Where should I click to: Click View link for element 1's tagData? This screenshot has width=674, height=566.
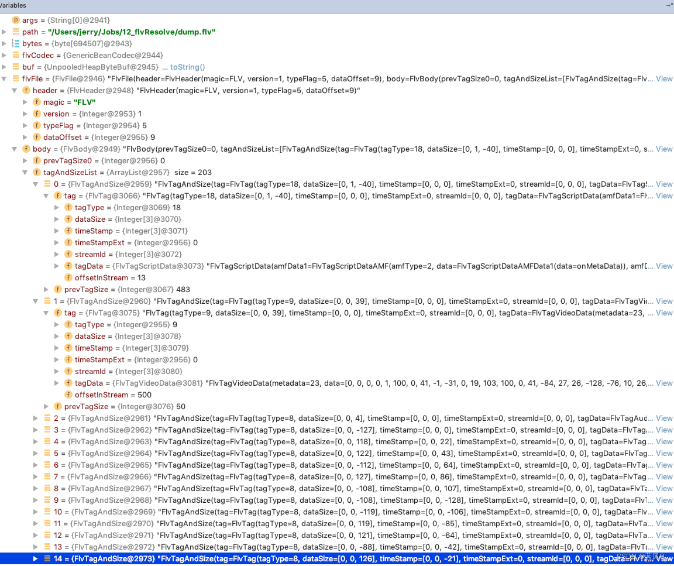664,383
